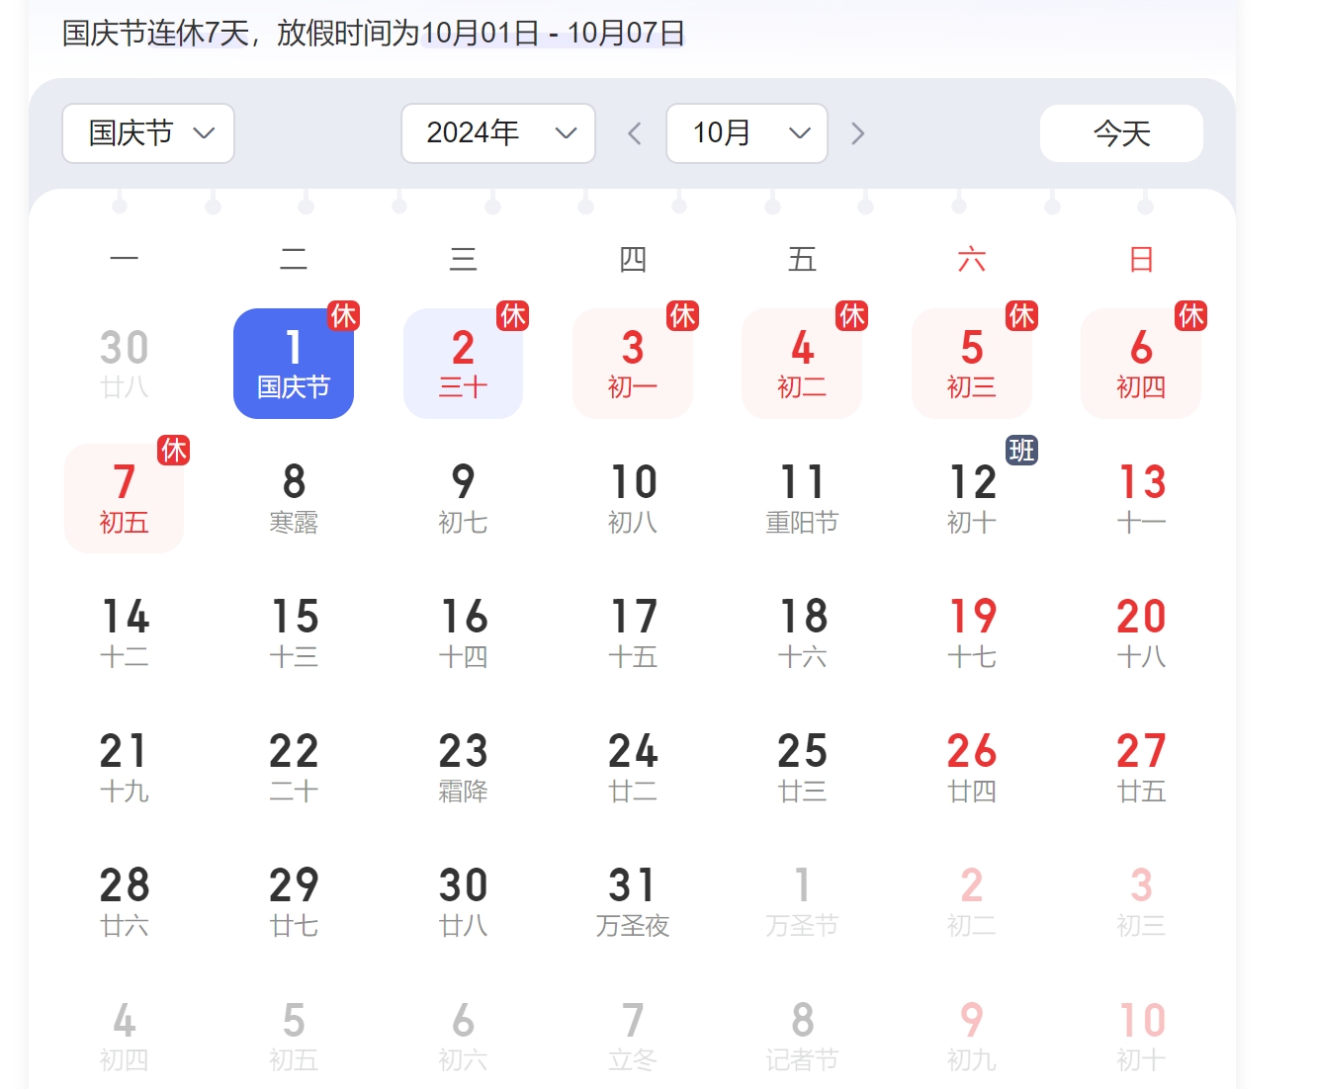Select October 13 十一

(x=1141, y=498)
